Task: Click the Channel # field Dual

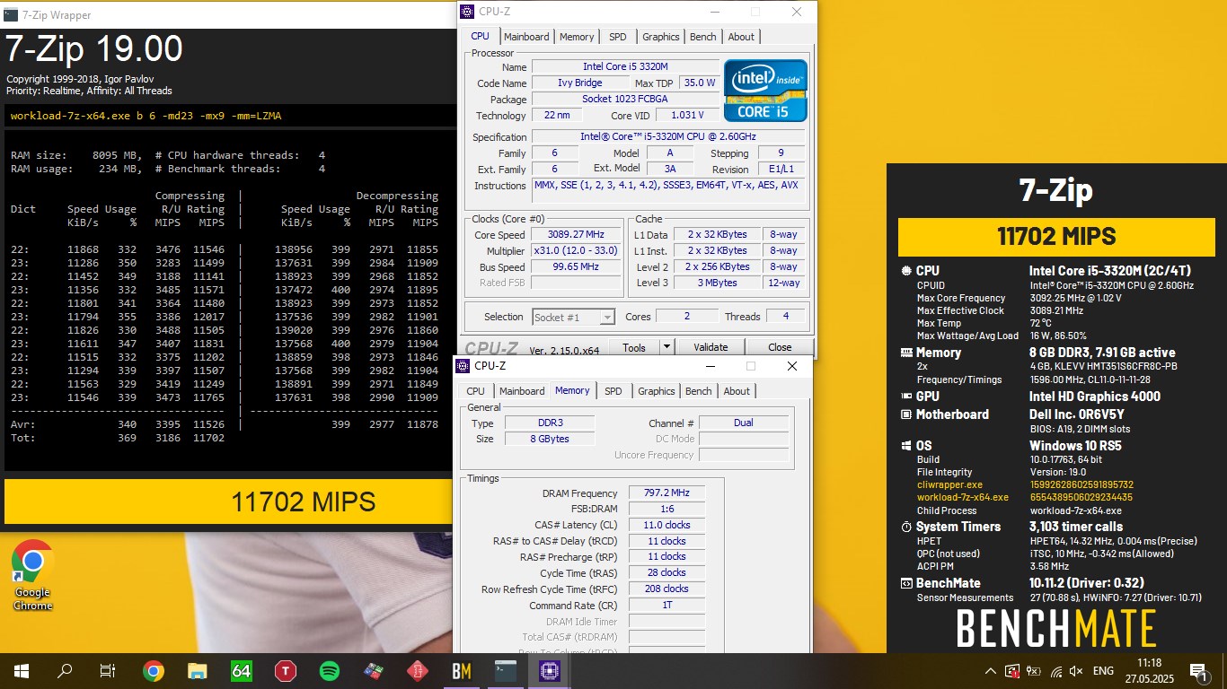Action: point(744,423)
